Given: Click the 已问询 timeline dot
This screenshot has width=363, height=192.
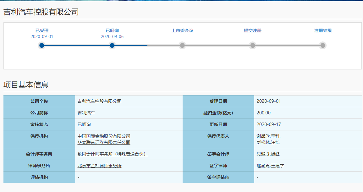Looking at the screenshot, I should 112,46.
